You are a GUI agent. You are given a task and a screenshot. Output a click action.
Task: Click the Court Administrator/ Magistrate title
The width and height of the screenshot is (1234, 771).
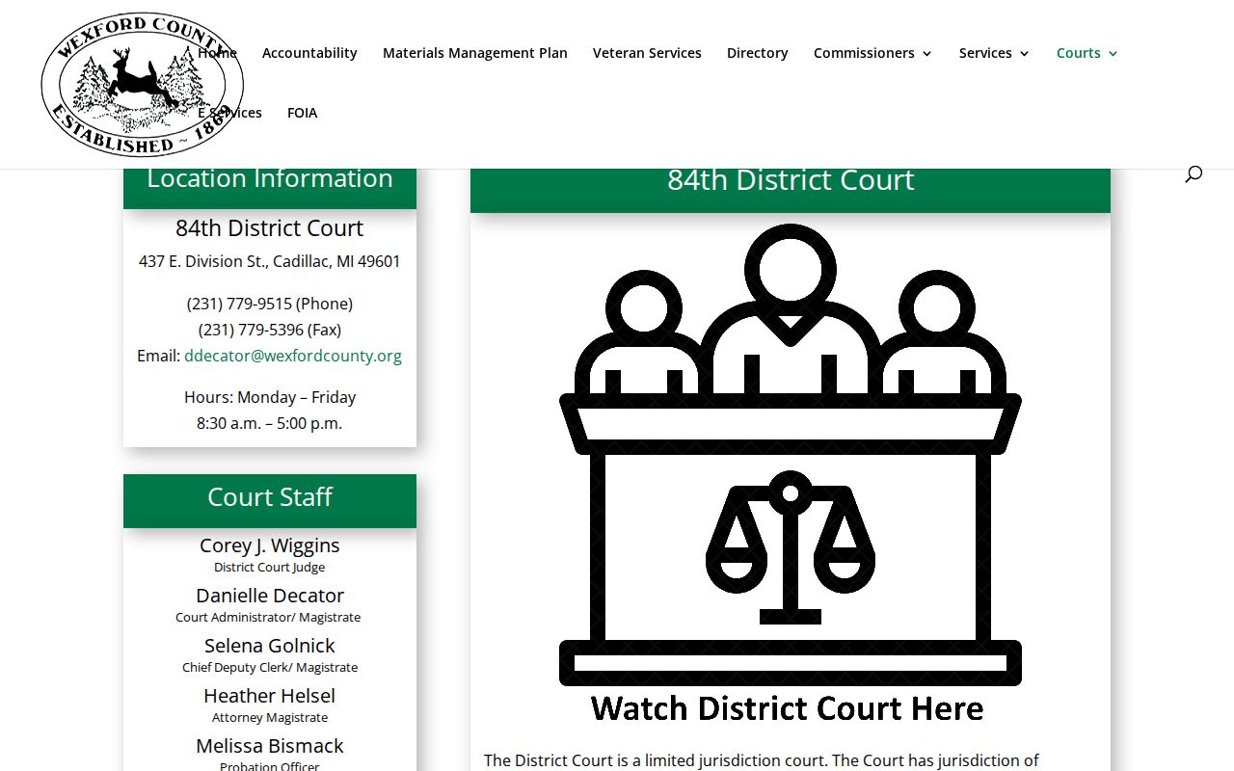click(268, 618)
